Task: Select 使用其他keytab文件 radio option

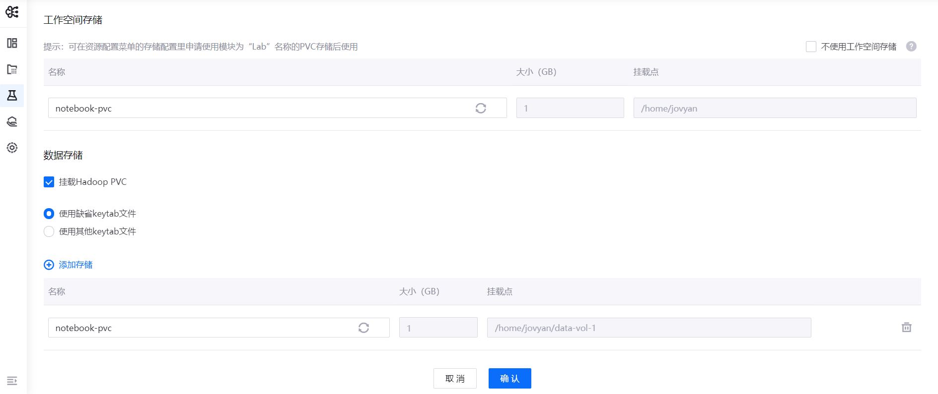Action: (49, 231)
